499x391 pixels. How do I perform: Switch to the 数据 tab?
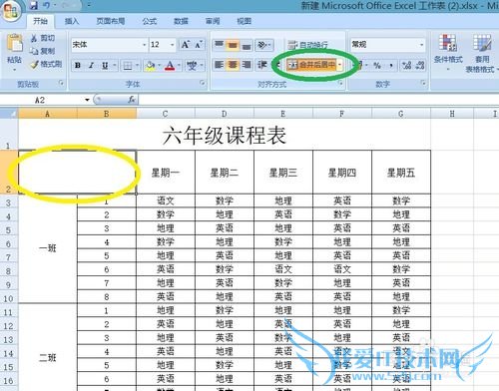181,21
